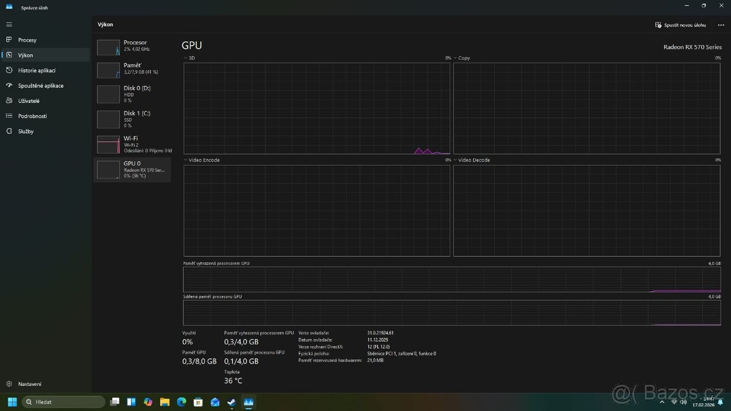Viewport: 731px width, 411px height.
Task: Switch to the Výkon tab
Action: [x=28, y=55]
